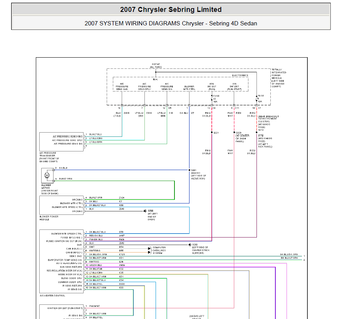This screenshot has height=319, width=337.
Task: Click 'IGNITION SW OUT (RUN-START)' in the bottom component
Action: [x=65, y=308]
